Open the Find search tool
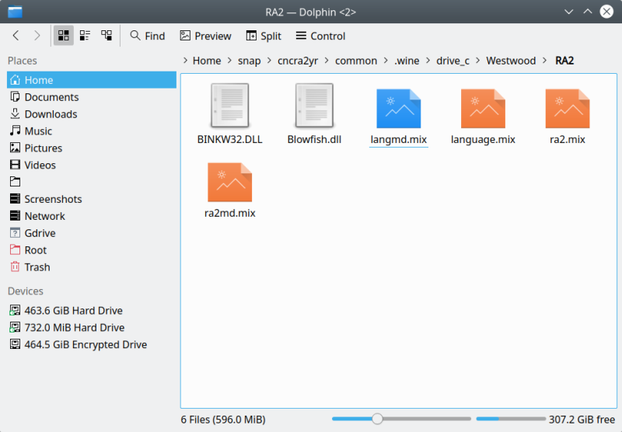This screenshot has height=432, width=622. tap(148, 36)
